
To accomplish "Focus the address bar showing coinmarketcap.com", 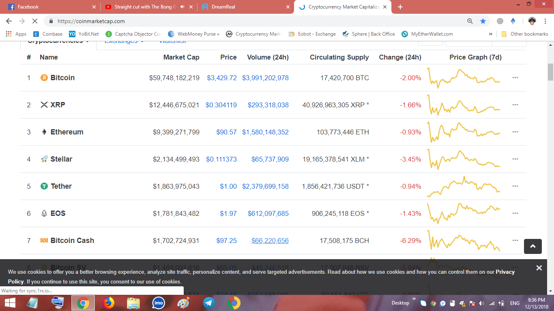I will pyautogui.click(x=260, y=21).
